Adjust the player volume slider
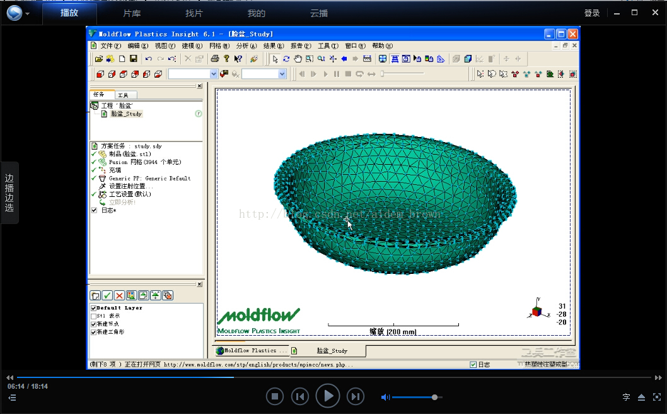This screenshot has height=414, width=667. point(417,398)
